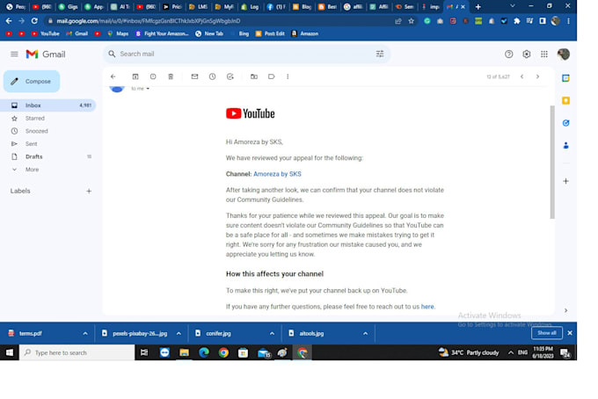Open Gmail main menu hamburger icon
The width and height of the screenshot is (598, 399).
pyautogui.click(x=14, y=54)
